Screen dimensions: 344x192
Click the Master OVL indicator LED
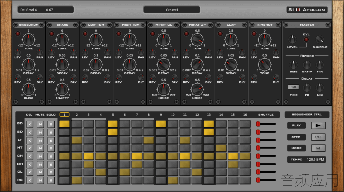(306, 39)
